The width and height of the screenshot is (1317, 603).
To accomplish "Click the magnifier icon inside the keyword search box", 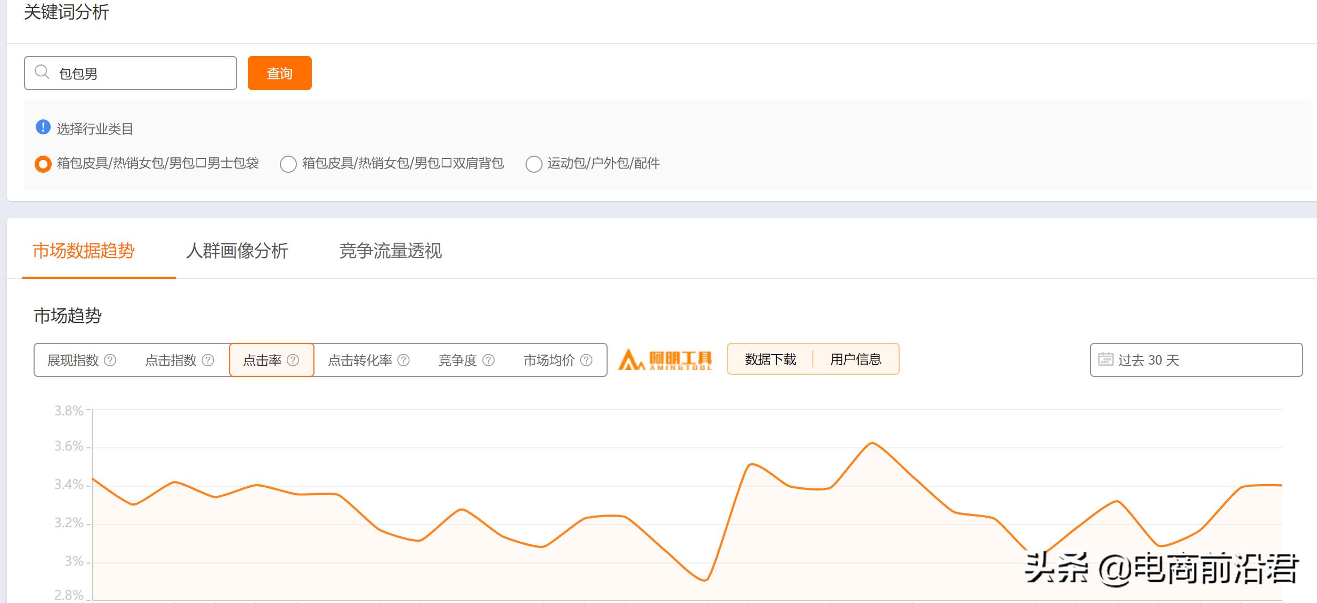I will tap(42, 71).
